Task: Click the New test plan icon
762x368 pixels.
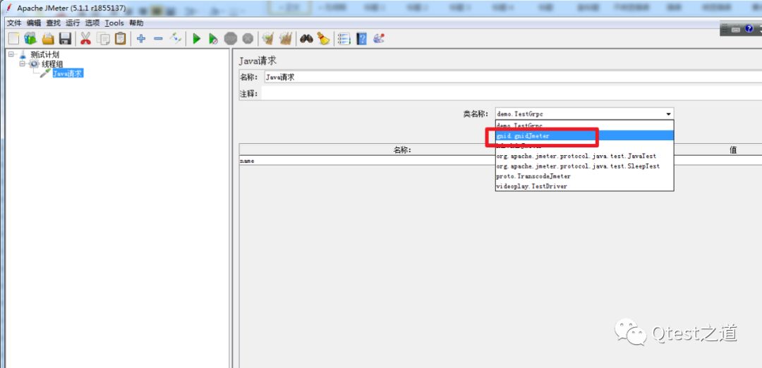Action: 14,38
